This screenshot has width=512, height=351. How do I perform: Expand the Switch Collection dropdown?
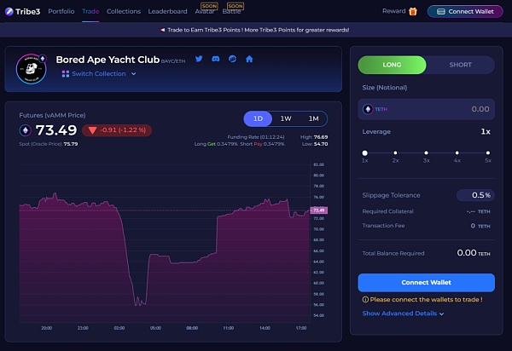pyautogui.click(x=99, y=74)
